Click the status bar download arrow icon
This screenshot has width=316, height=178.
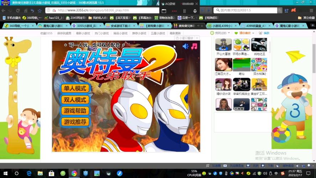coord(263,166)
